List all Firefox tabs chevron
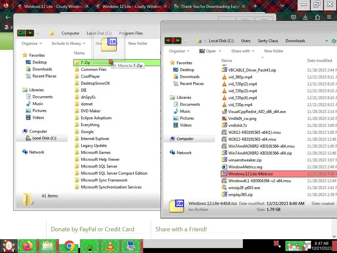Image resolution: width=337 pixels, height=253 pixels. coord(282,6)
